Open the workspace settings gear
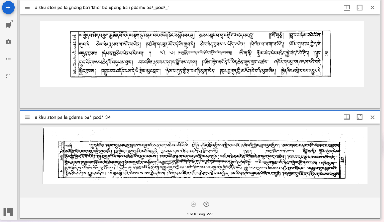 [x=8, y=42]
